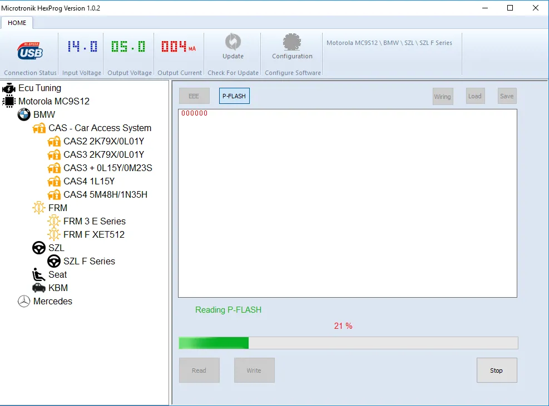
Task: Click the Hi-Speed USB connection icon
Action: coord(30,51)
